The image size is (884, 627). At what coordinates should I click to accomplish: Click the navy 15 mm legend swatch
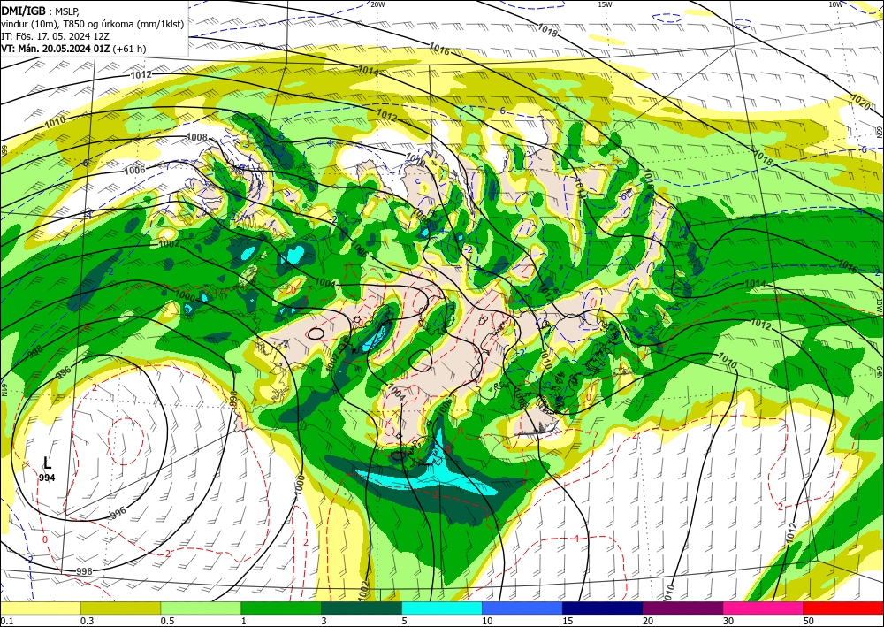tap(603, 608)
